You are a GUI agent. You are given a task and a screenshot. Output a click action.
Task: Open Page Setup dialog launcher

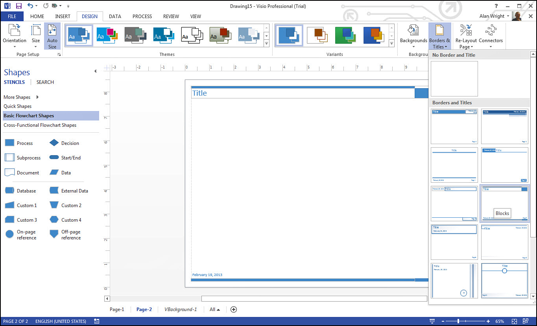59,55
